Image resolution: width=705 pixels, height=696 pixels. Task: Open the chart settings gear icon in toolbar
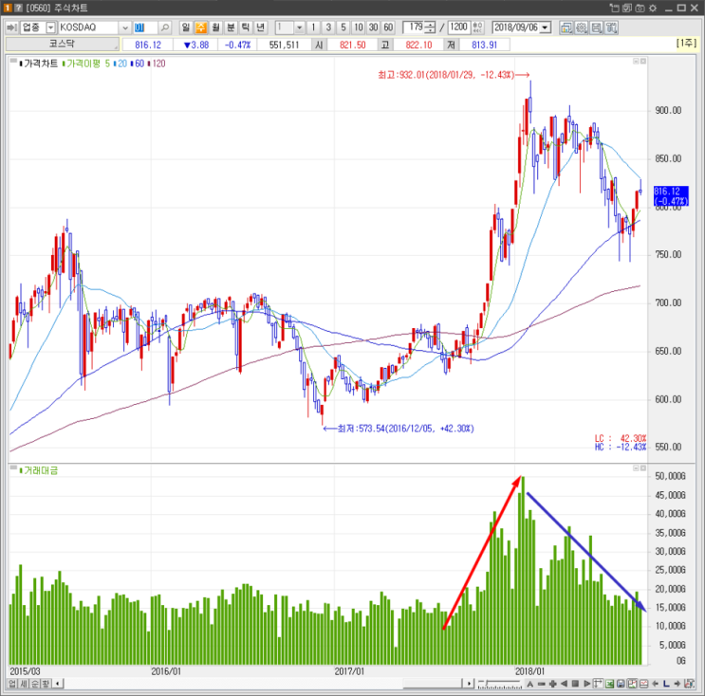point(582,27)
